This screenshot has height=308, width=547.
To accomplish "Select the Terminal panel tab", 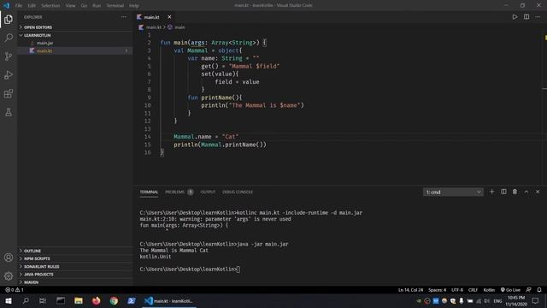I will pyautogui.click(x=149, y=192).
